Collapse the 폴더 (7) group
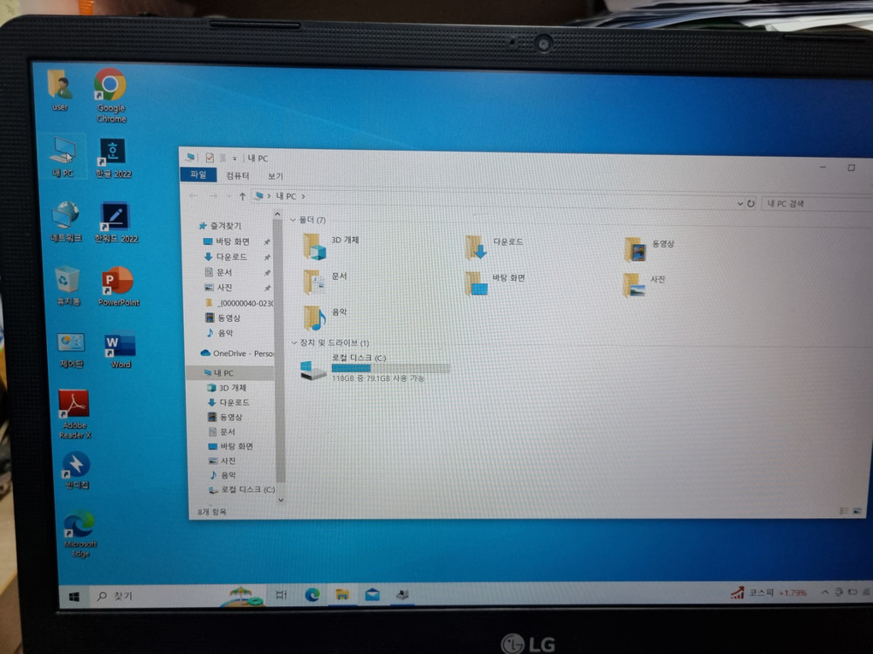The height and width of the screenshot is (654, 873). tap(293, 219)
